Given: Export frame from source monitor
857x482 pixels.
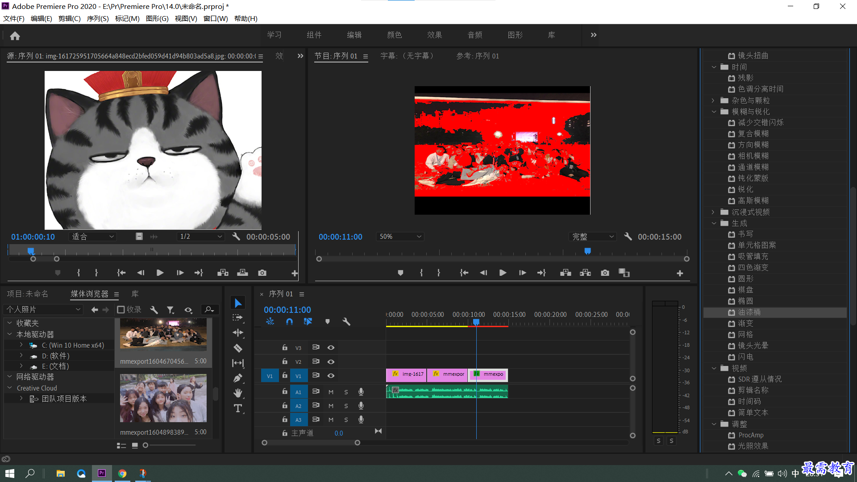Looking at the screenshot, I should click(262, 273).
